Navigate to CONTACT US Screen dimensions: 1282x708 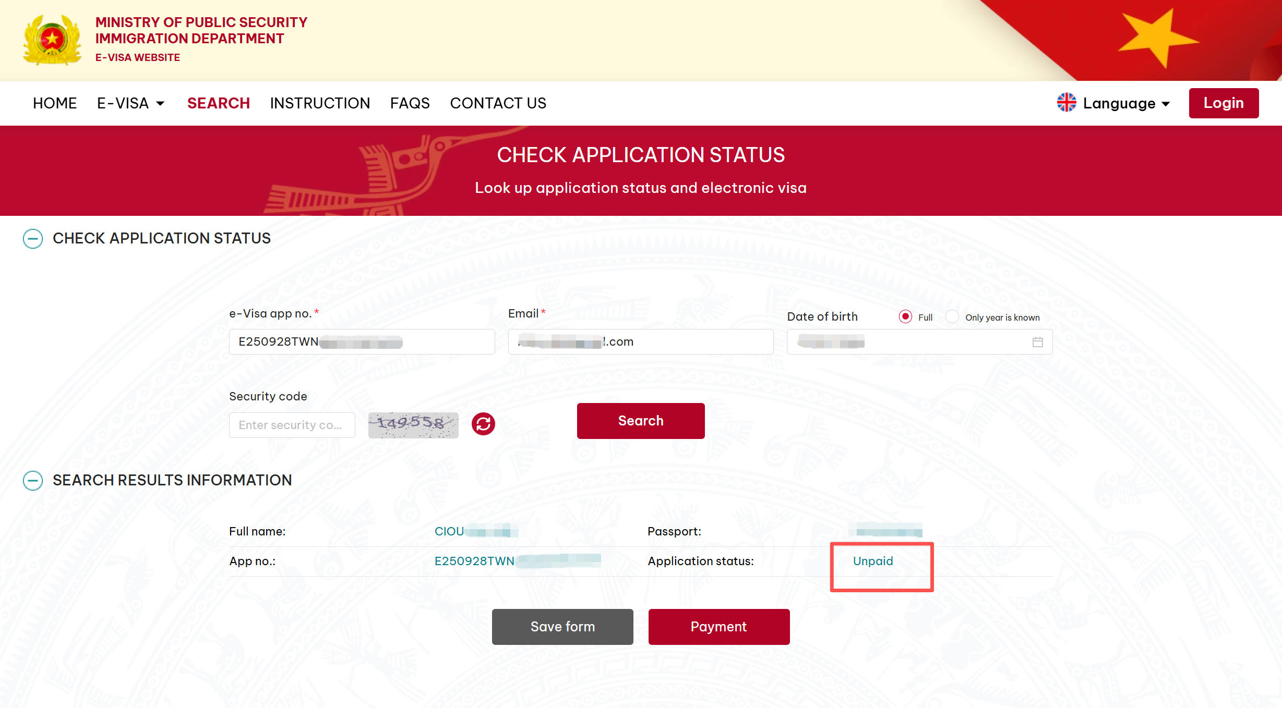pyautogui.click(x=498, y=103)
